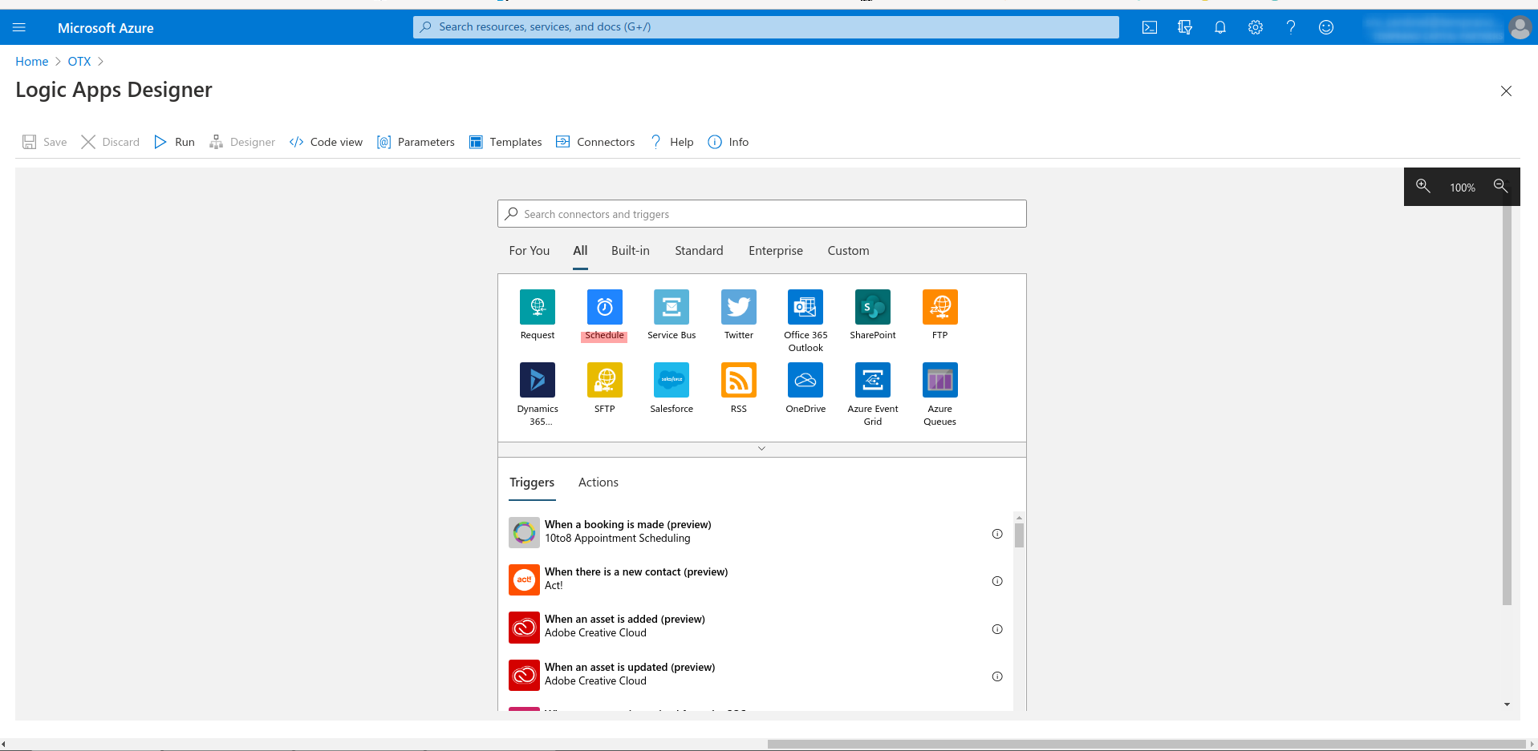1538x751 pixels.
Task: Open the Azure portal hamburger menu
Action: tap(19, 27)
